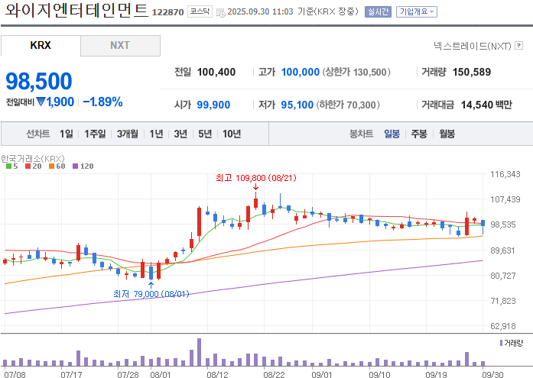Switch to the KRX tab
Screen dimensions: 533x378
point(41,46)
